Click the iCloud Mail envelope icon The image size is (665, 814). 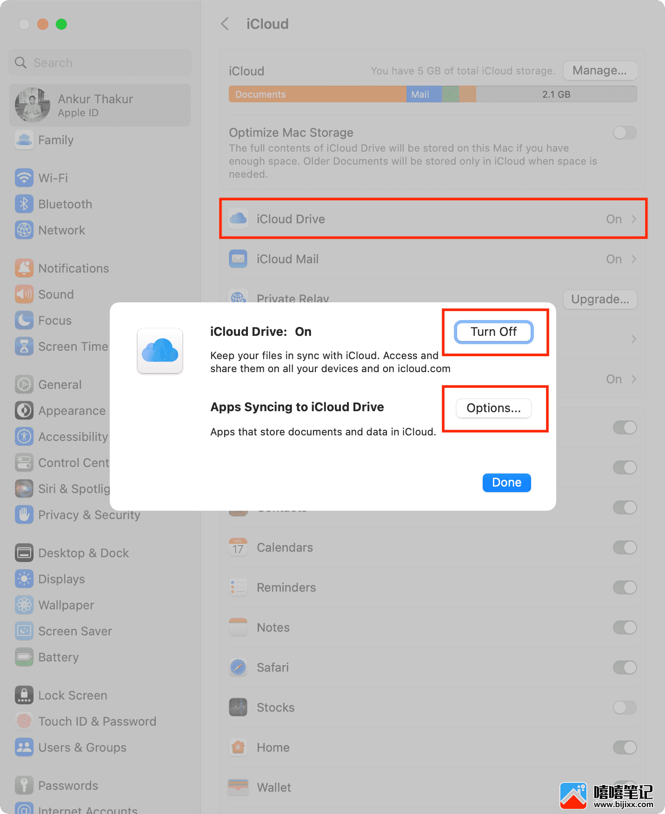tap(238, 259)
